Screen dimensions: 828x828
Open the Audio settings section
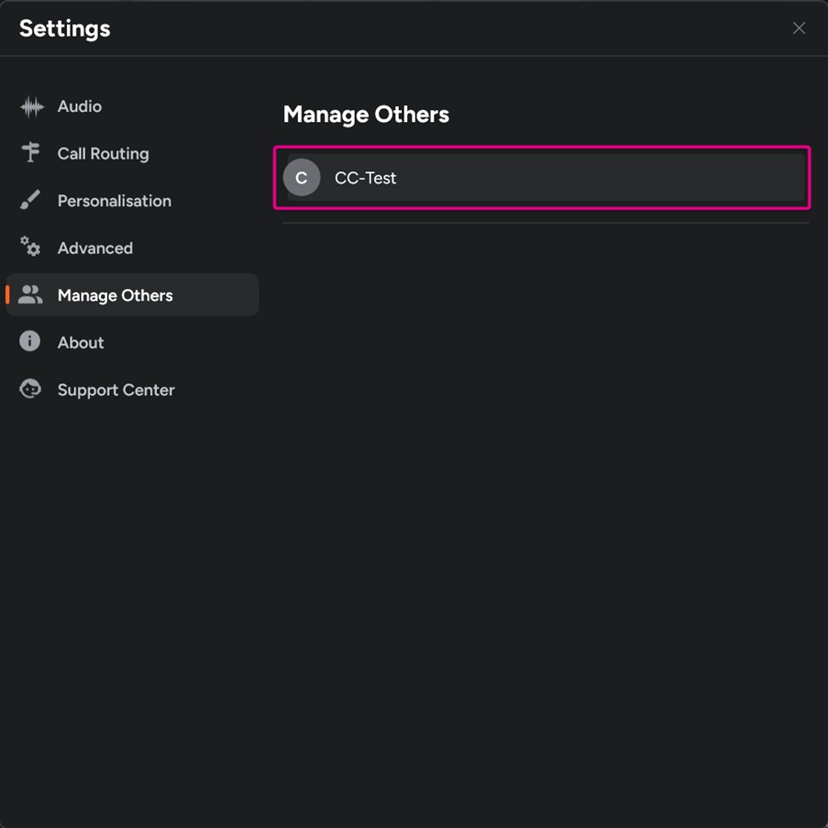(80, 105)
